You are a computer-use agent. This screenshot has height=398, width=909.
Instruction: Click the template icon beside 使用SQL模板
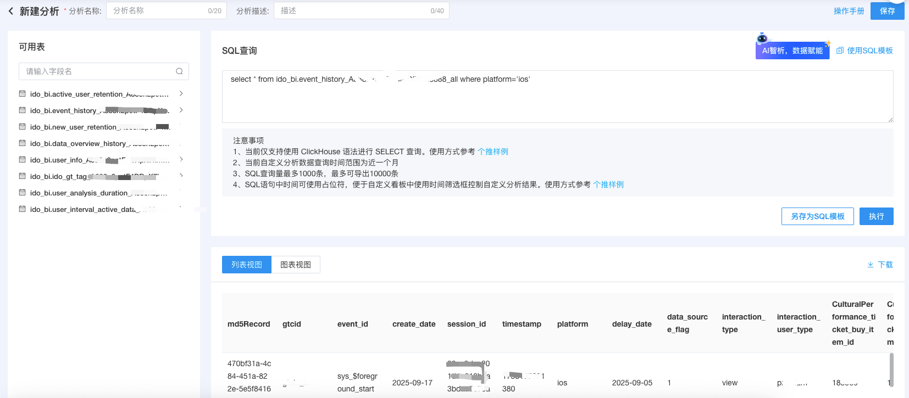840,51
